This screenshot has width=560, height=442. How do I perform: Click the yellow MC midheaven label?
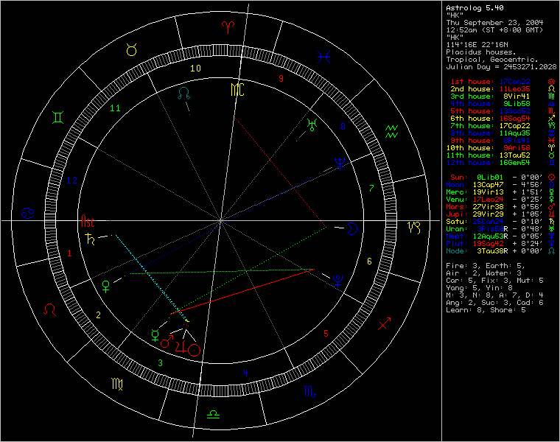pos(237,90)
